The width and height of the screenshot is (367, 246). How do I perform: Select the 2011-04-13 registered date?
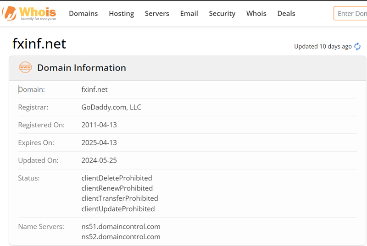[99, 125]
